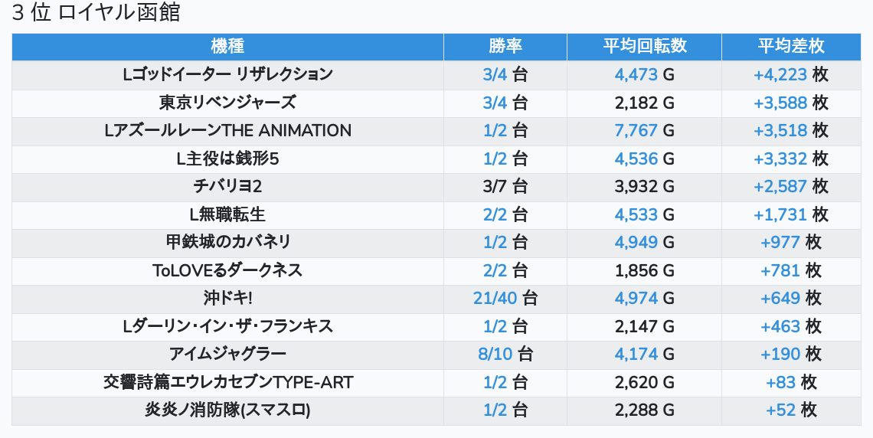The height and width of the screenshot is (438, 873).
Task: Click the +4,223 average difference value
Action: [780, 74]
